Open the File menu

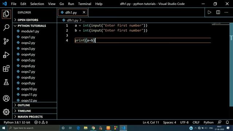14,4
